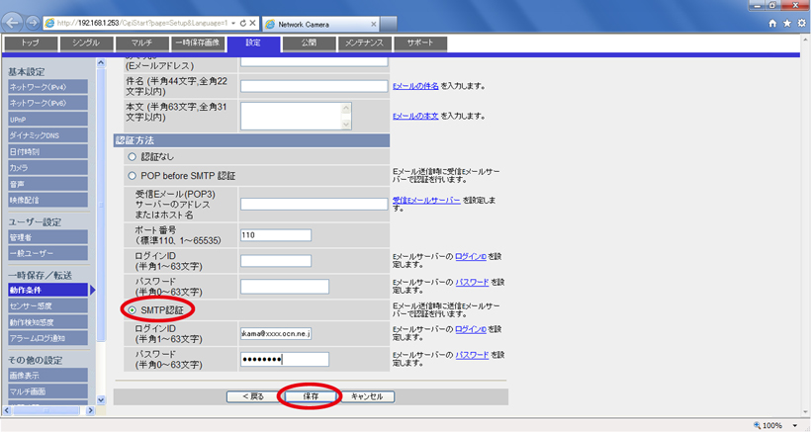Open the 公開 tab

click(x=310, y=43)
